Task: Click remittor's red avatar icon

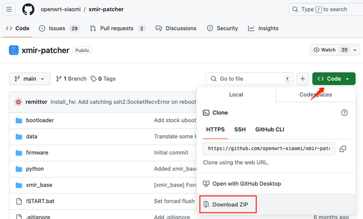Action: coord(19,102)
